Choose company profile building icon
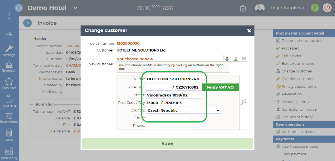 [235, 58]
